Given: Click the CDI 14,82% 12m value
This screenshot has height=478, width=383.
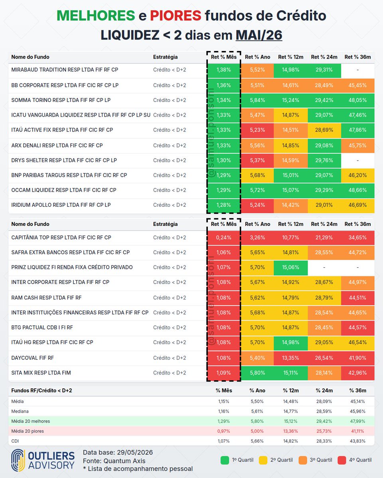Looking at the screenshot, I should click(291, 441).
